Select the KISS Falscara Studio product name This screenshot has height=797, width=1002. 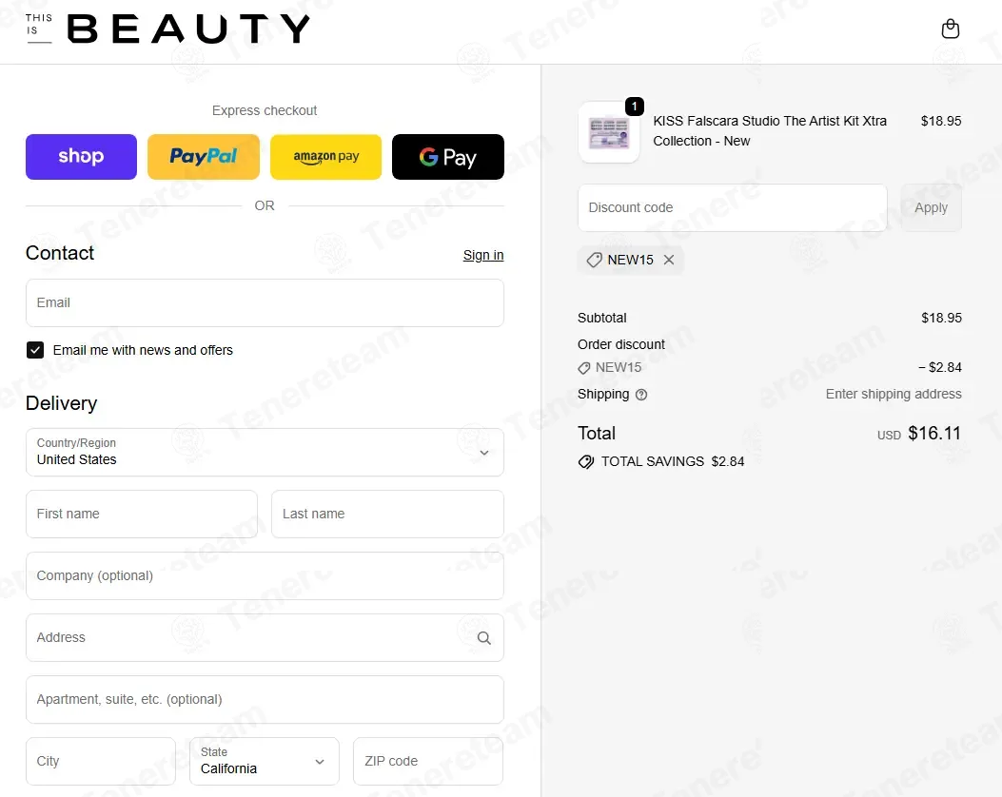770,131
